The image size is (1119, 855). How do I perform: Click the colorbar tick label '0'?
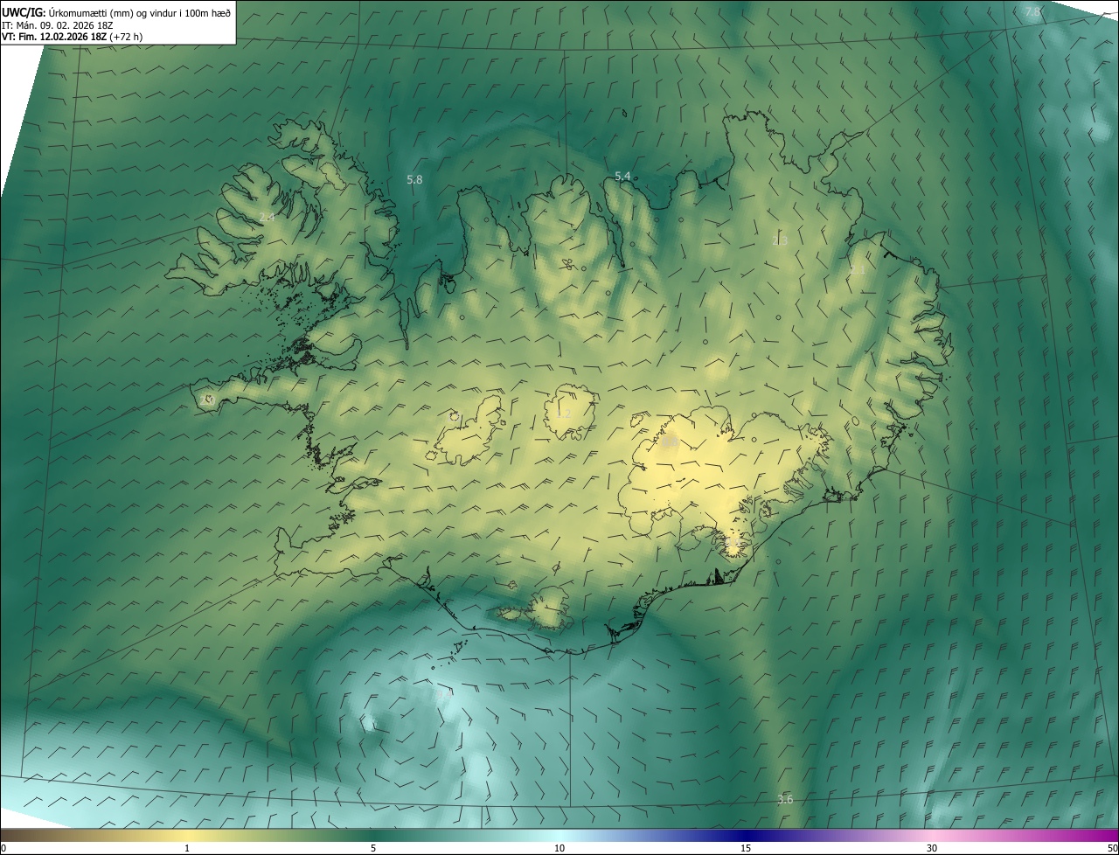pyautogui.click(x=3, y=848)
